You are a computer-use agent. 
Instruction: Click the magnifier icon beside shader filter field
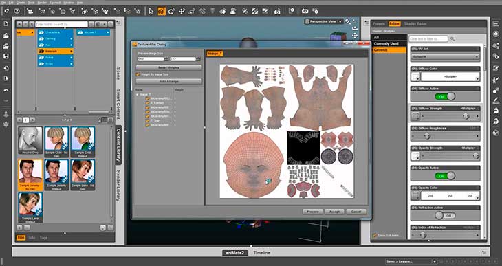click(452, 38)
